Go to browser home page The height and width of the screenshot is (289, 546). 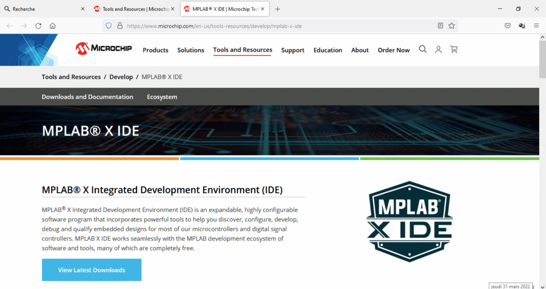click(x=52, y=26)
